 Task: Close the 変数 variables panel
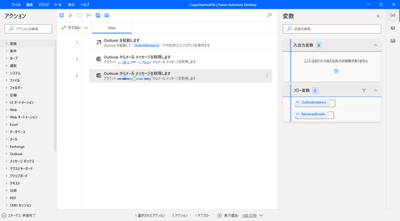point(378,16)
